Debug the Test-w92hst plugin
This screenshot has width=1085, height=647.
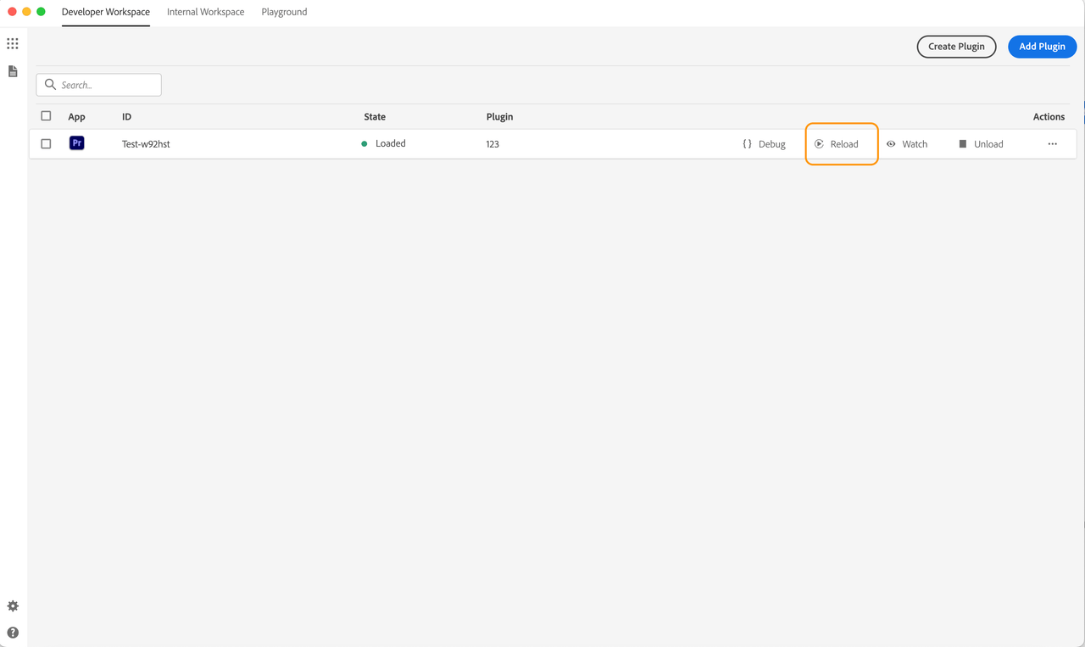pyautogui.click(x=764, y=144)
